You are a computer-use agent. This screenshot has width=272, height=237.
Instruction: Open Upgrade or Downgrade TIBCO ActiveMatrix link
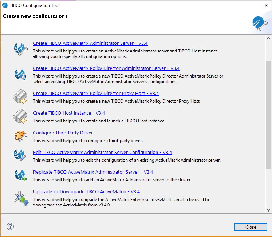click(x=87, y=192)
